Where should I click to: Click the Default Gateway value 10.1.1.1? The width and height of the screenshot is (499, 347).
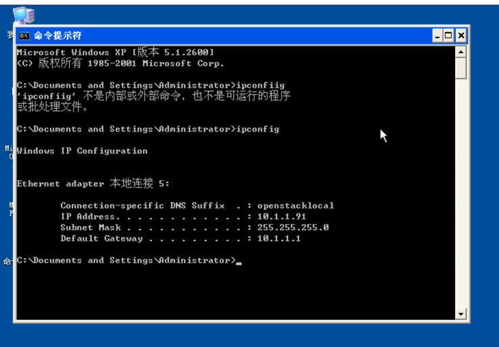tap(279, 238)
